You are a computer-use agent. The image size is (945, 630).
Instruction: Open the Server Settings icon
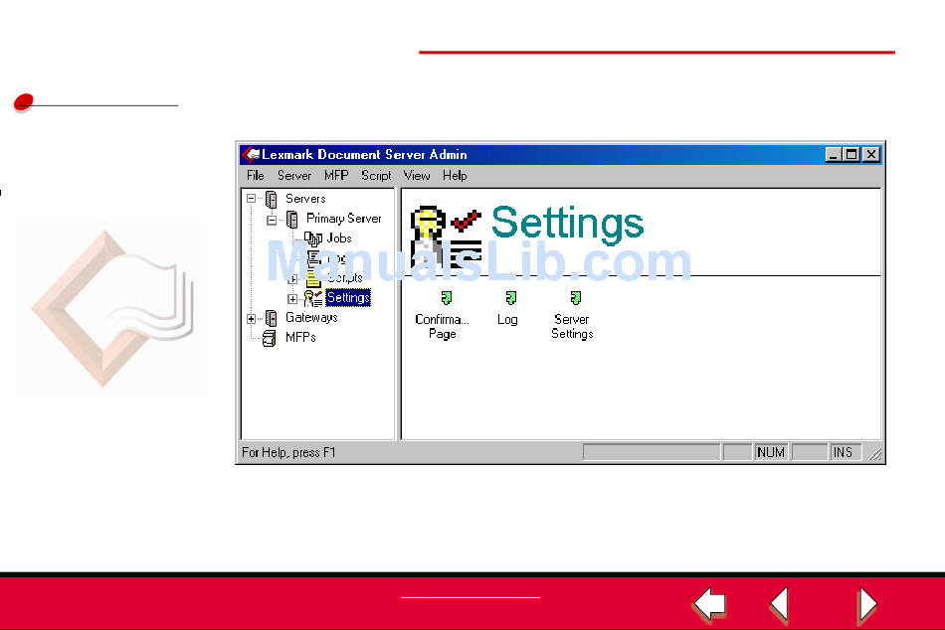[576, 297]
